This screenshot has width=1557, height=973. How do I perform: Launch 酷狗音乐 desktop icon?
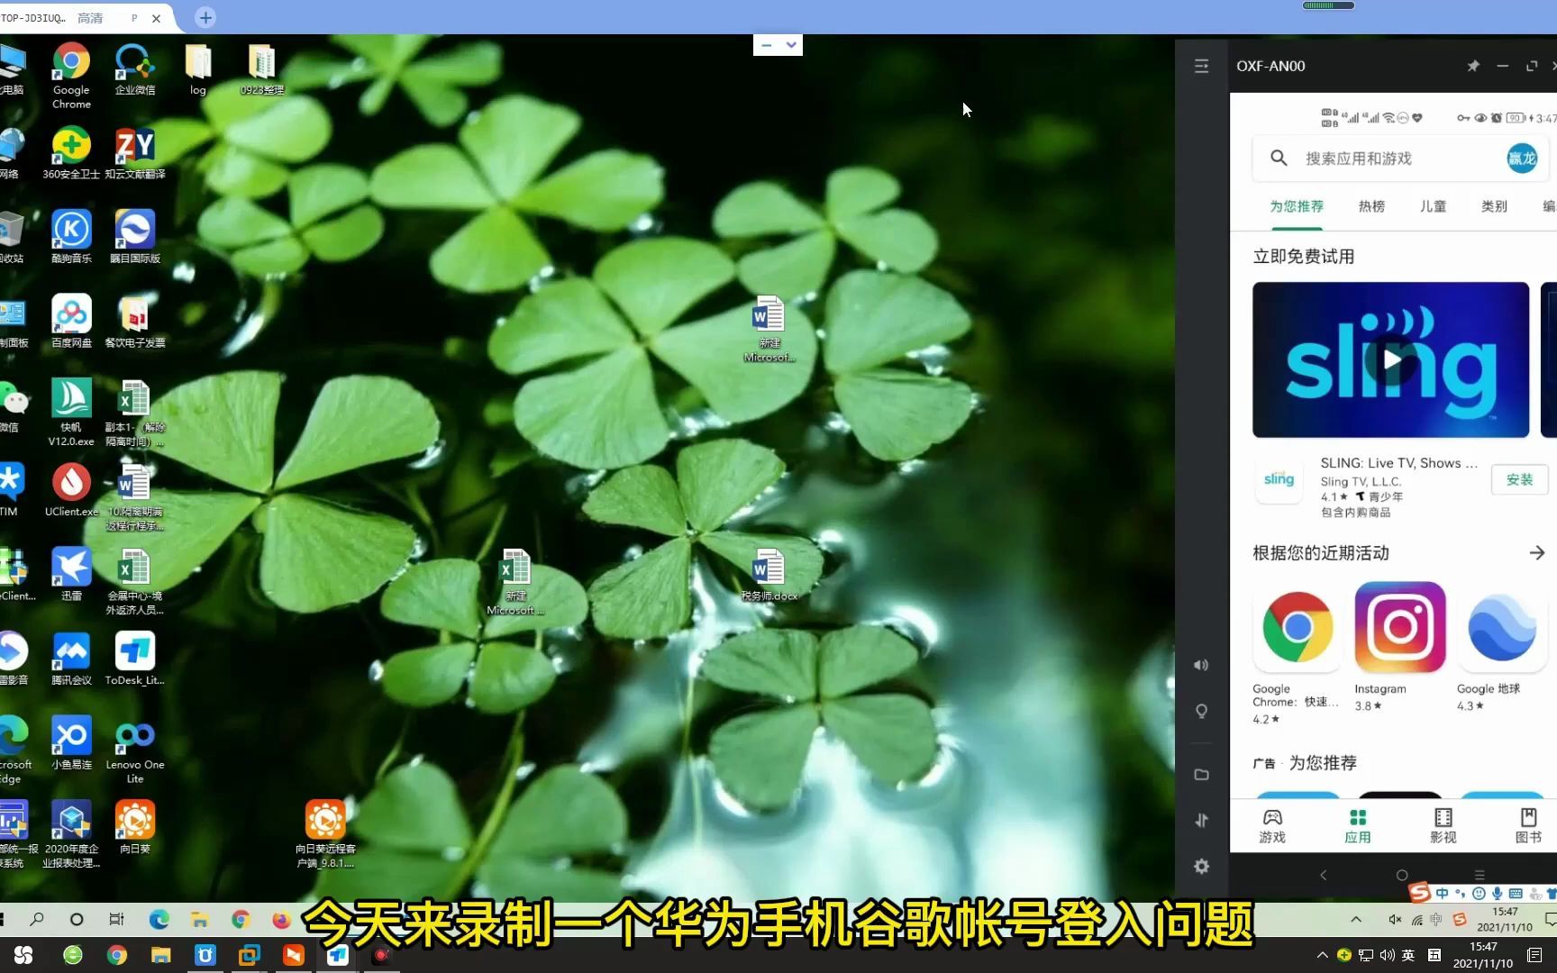coord(71,237)
